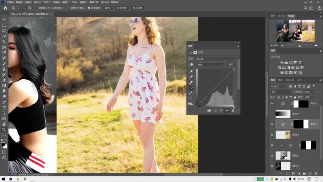Screen dimensions: 323x182
Task: Hide the top Curves 1 layer
Action: point(272,104)
